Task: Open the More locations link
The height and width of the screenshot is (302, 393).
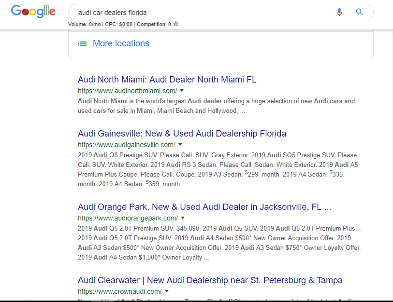Action: point(121,43)
